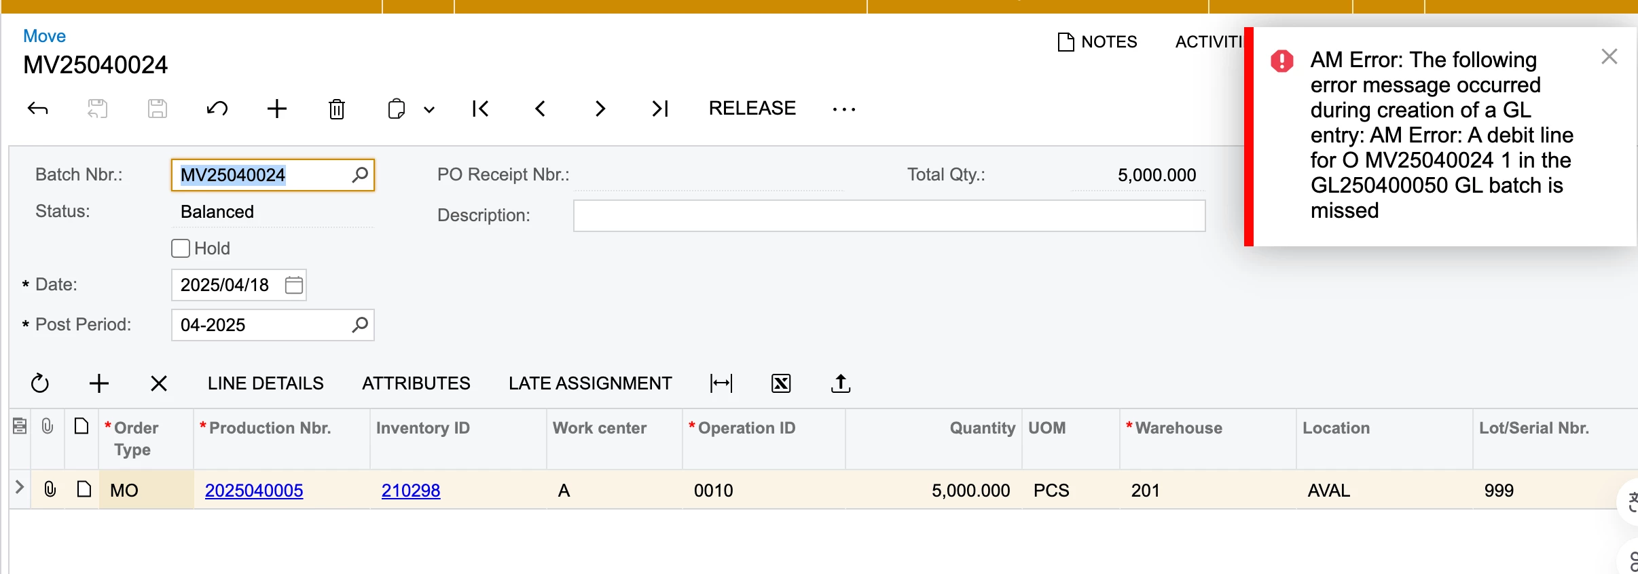1638x574 pixels.
Task: Open ACTIVITIES in the title bar
Action: tap(1209, 42)
